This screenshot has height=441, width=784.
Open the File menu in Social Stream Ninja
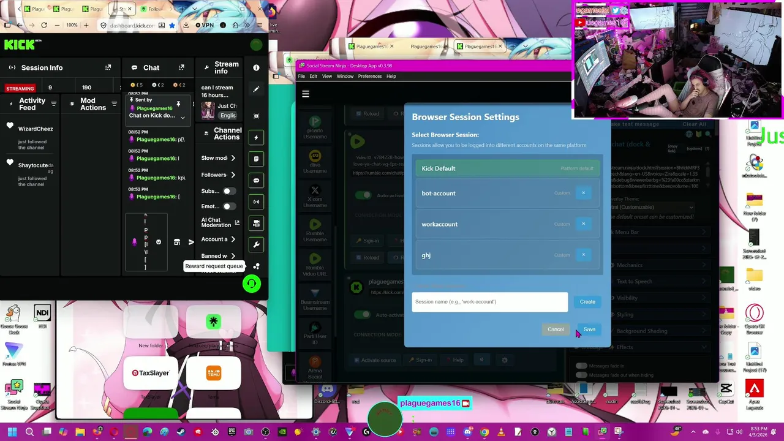301,77
